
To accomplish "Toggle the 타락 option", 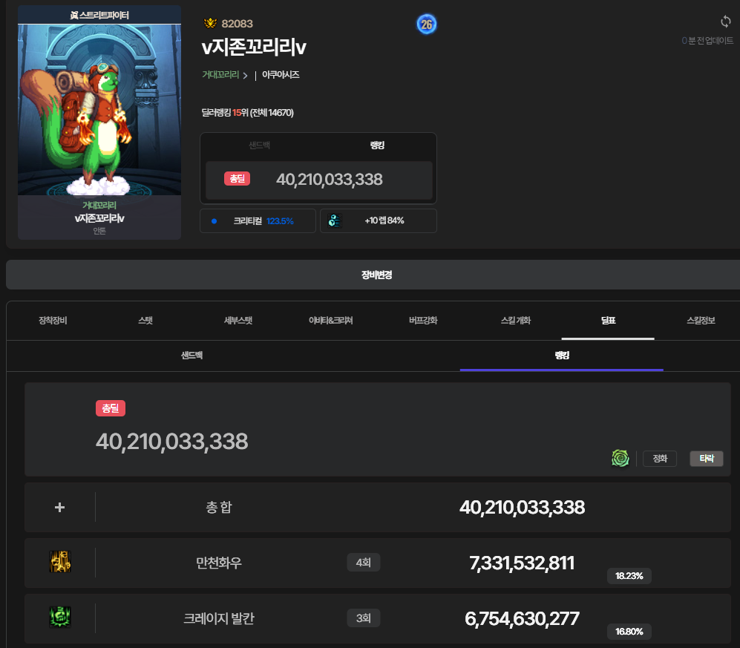I will (x=706, y=459).
